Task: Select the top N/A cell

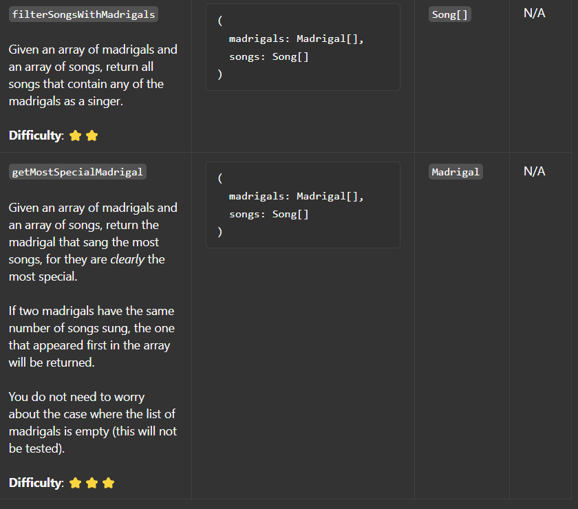Action: coord(535,12)
